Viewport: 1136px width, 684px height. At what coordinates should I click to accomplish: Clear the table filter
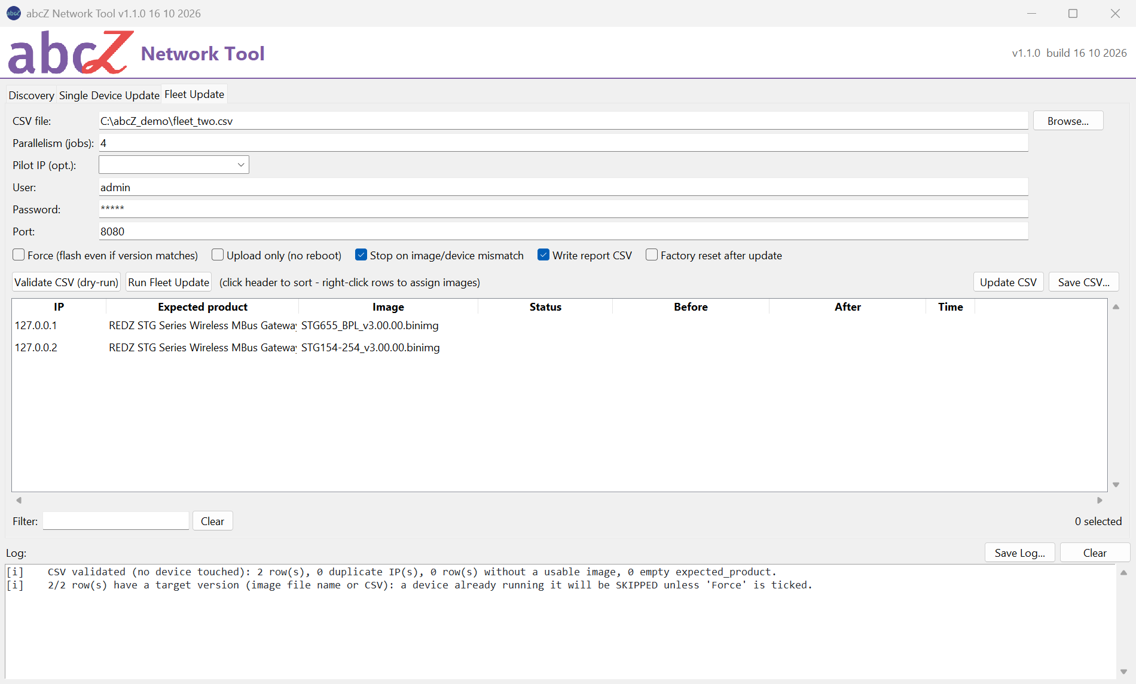[212, 521]
